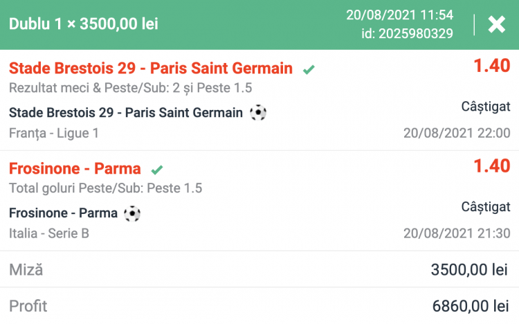Click the second 1.40 odds for Frosinone - Parma
This screenshot has width=519, height=324.
[491, 165]
